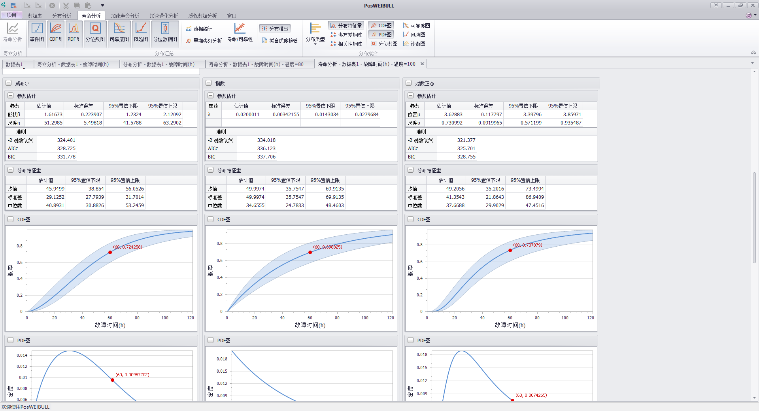Click the red point on 指数 CDF chart
This screenshot has height=411, width=759.
310,252
